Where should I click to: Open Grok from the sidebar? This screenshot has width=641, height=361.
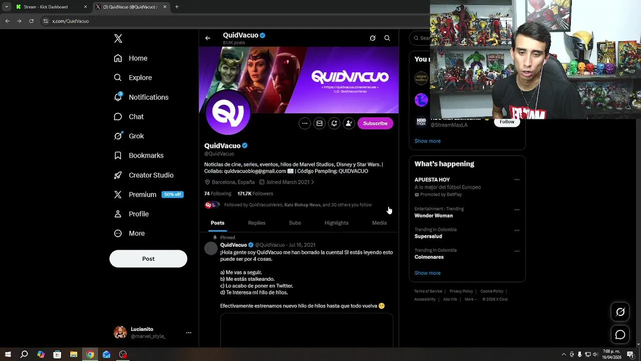tap(129, 136)
